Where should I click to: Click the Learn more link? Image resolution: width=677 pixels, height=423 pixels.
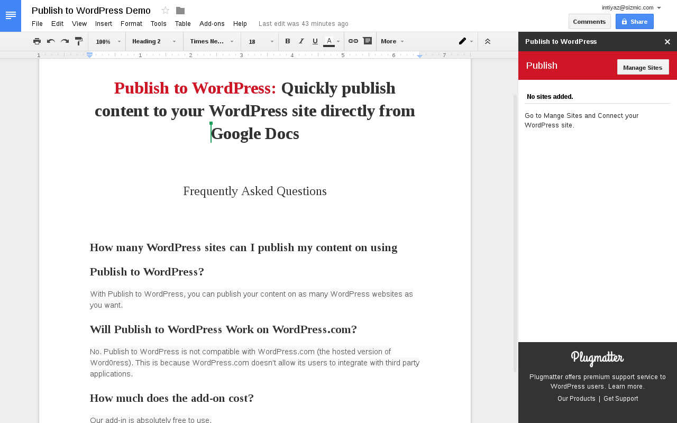pos(626,387)
